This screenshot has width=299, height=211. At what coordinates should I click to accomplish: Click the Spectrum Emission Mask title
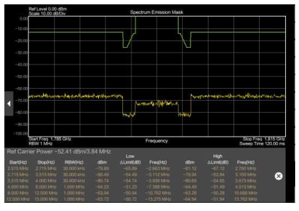(157, 12)
